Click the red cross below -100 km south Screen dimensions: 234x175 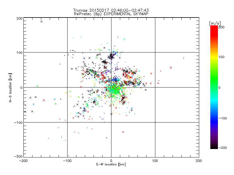coord(123,132)
